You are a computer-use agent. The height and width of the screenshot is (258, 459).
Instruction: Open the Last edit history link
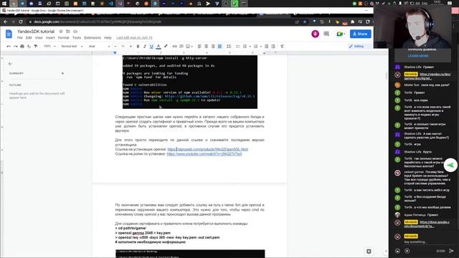pos(134,38)
